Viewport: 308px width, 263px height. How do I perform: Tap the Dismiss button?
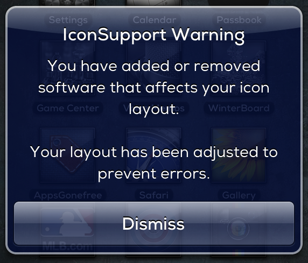154,223
